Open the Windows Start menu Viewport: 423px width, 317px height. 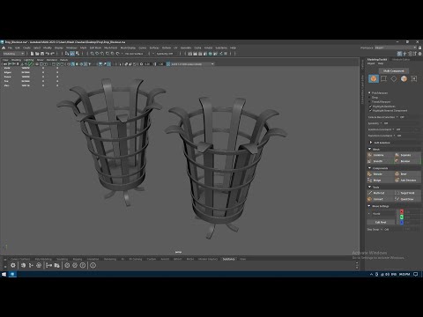tap(4, 274)
